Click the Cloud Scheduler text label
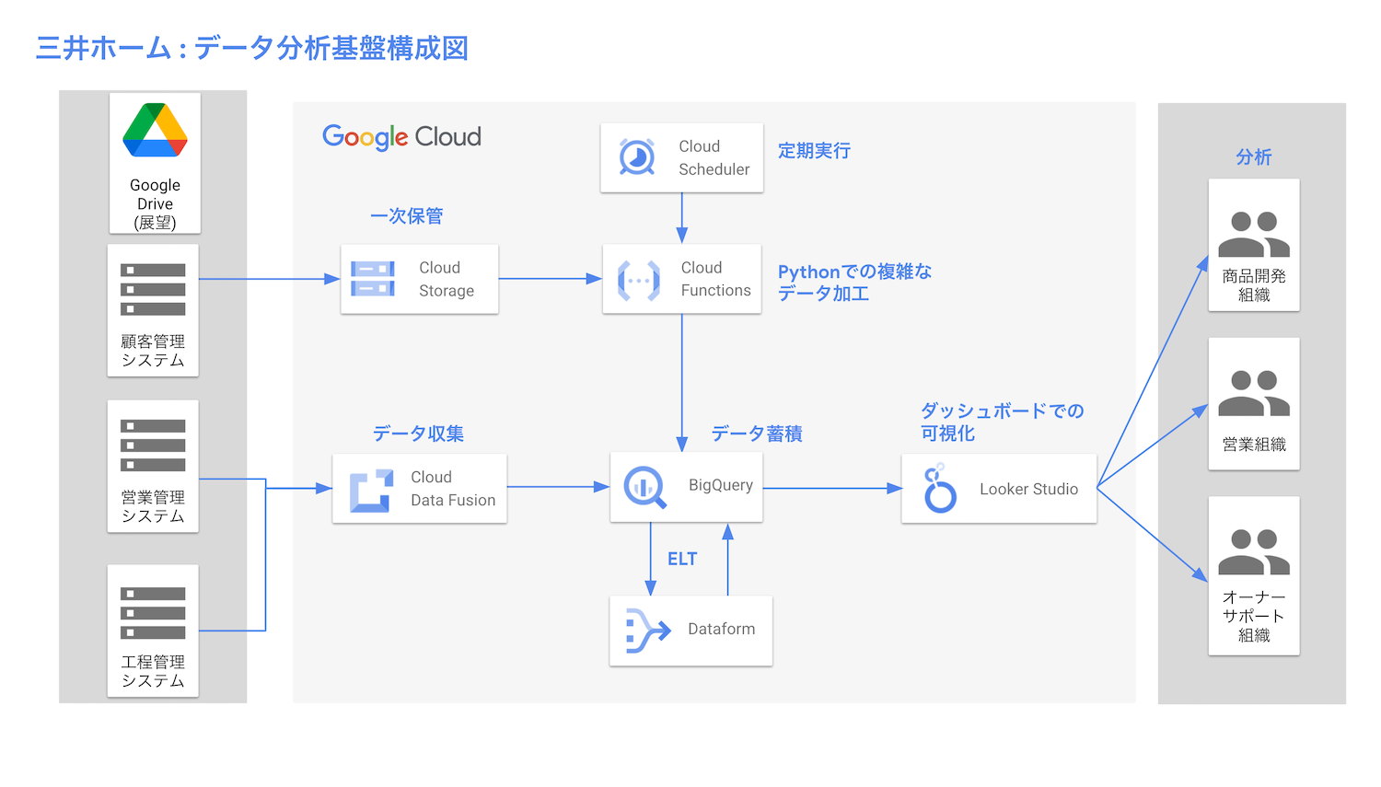The image size is (1381, 787). click(714, 157)
